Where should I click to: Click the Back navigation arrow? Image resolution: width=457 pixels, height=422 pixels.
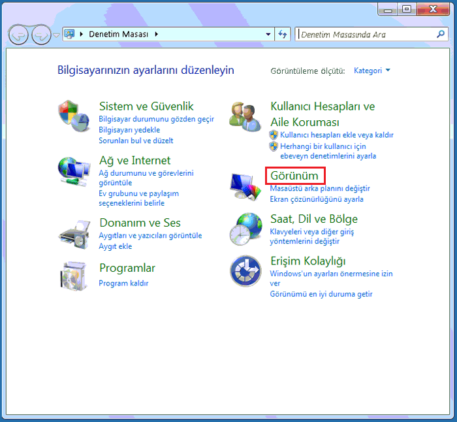click(x=18, y=35)
